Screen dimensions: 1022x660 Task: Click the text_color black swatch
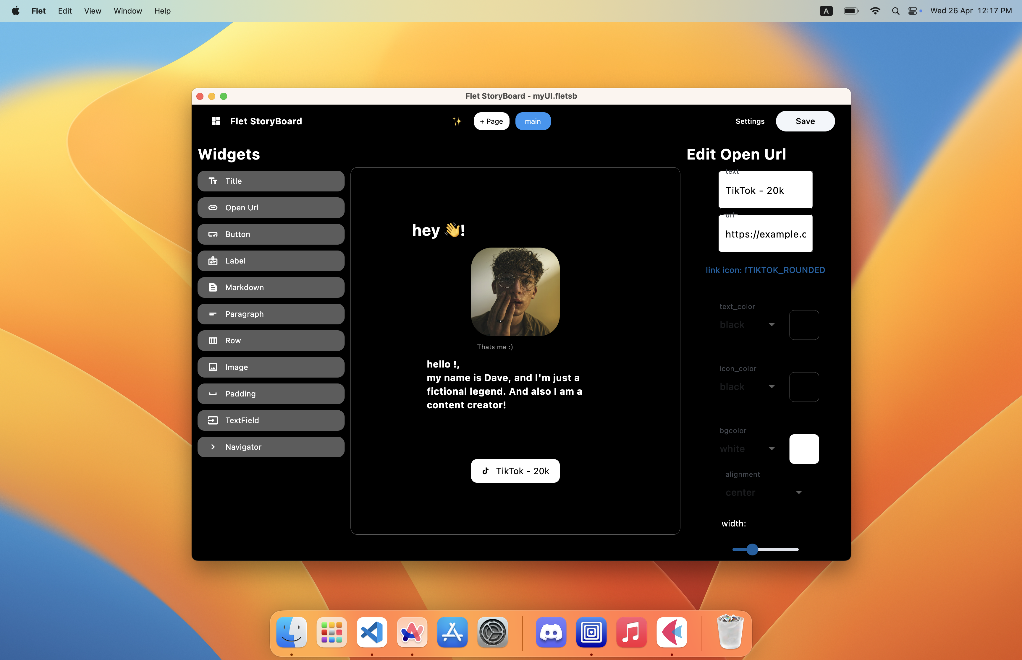[x=804, y=325]
